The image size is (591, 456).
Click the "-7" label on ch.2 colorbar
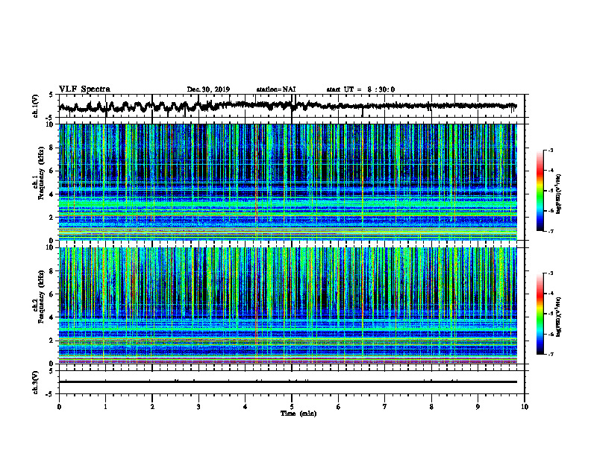click(x=551, y=354)
